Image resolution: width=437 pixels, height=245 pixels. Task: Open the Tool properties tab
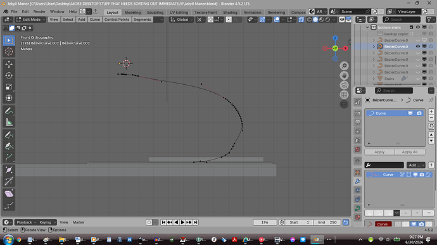pos(358,102)
